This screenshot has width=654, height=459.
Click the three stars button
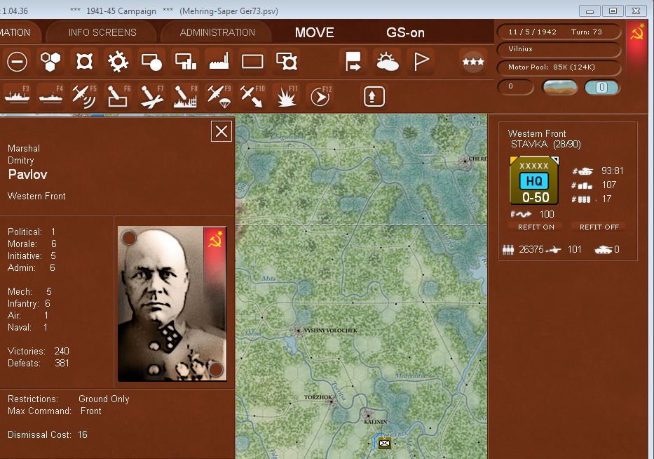[473, 61]
